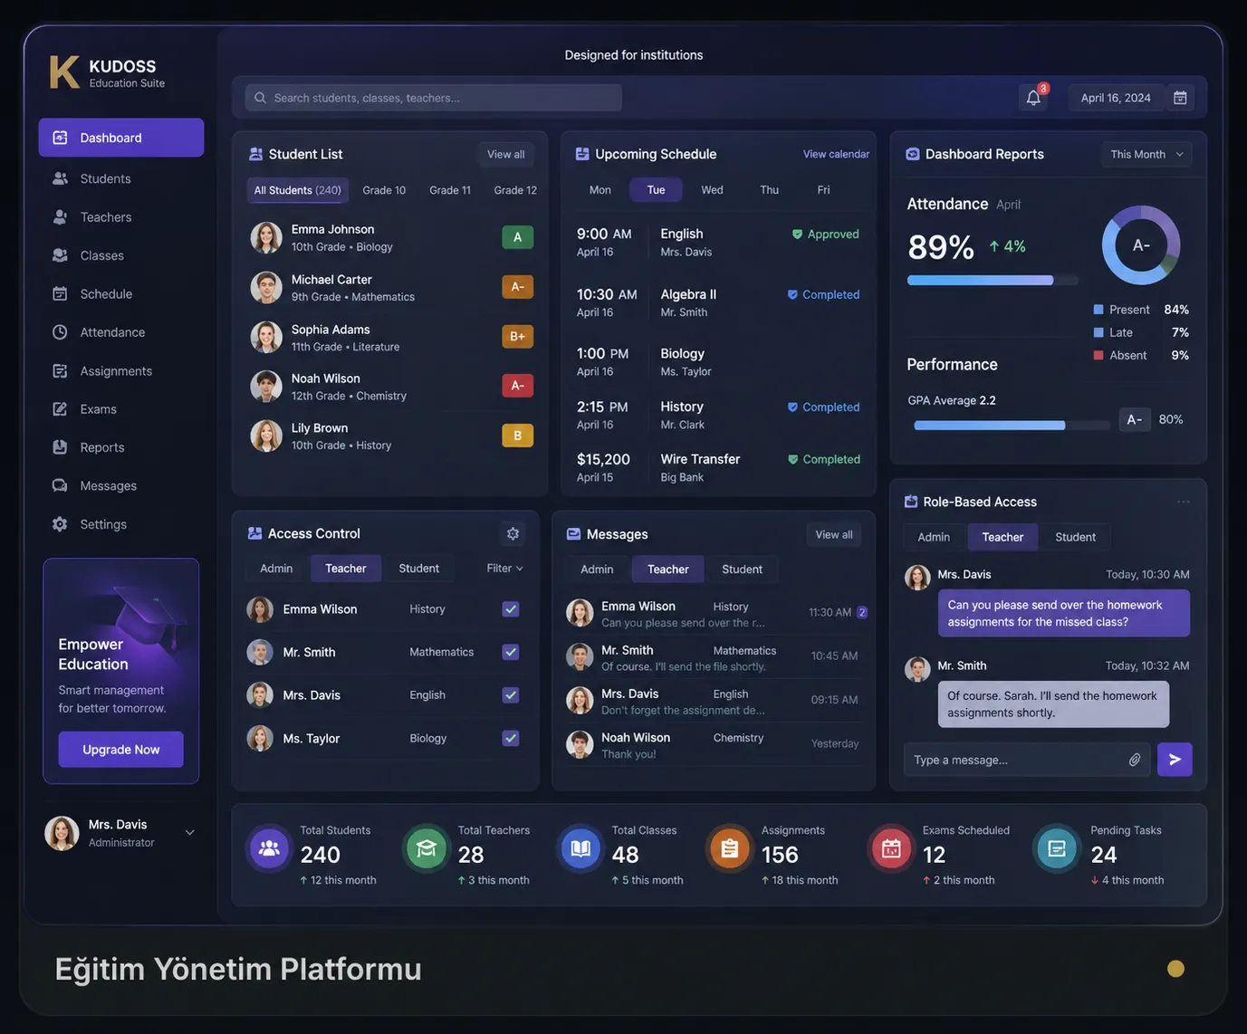Screen dimensions: 1247x1034
Task: Click the Total Classes book icon
Action: point(580,848)
